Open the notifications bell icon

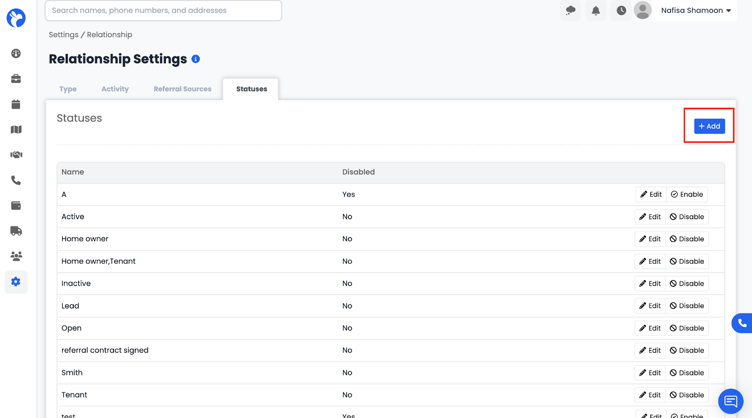coord(595,11)
